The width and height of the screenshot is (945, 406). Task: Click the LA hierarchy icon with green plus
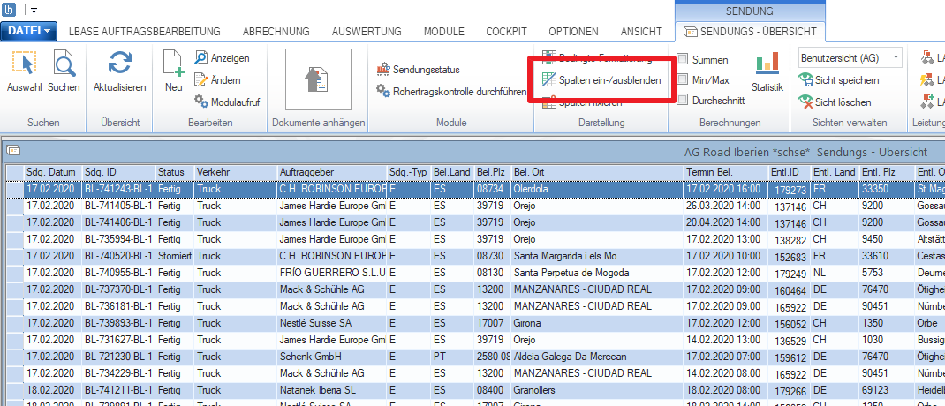click(x=927, y=101)
